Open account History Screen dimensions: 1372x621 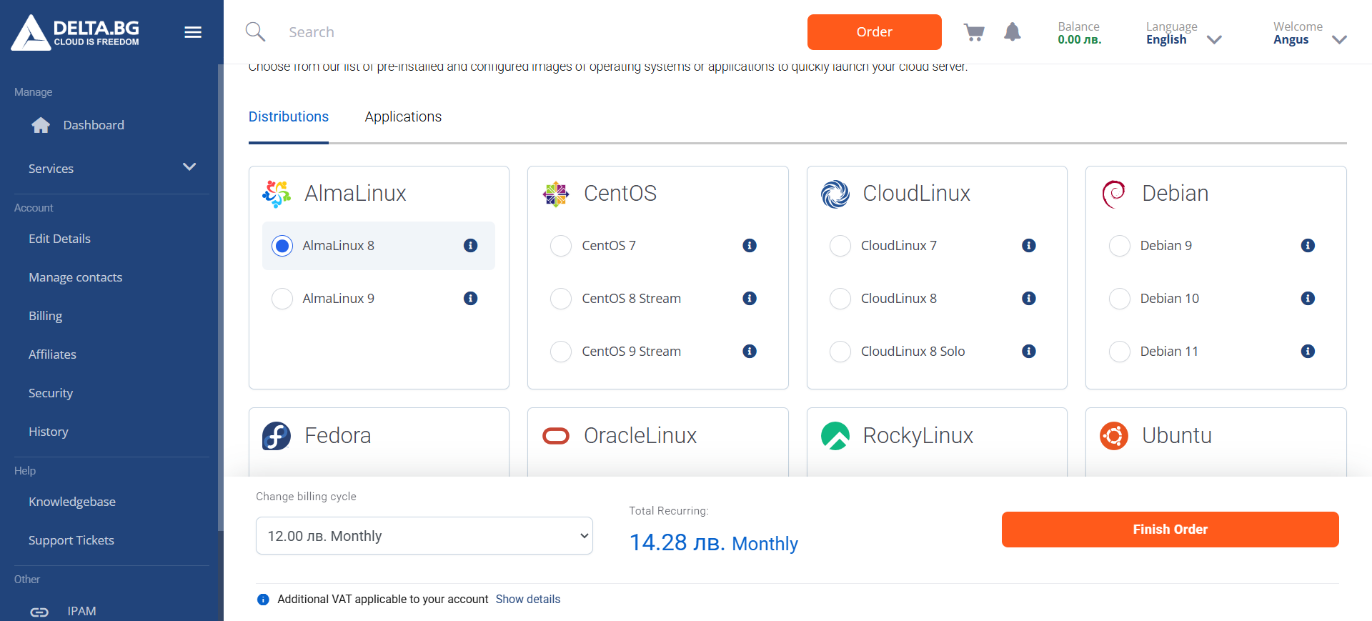49,432
